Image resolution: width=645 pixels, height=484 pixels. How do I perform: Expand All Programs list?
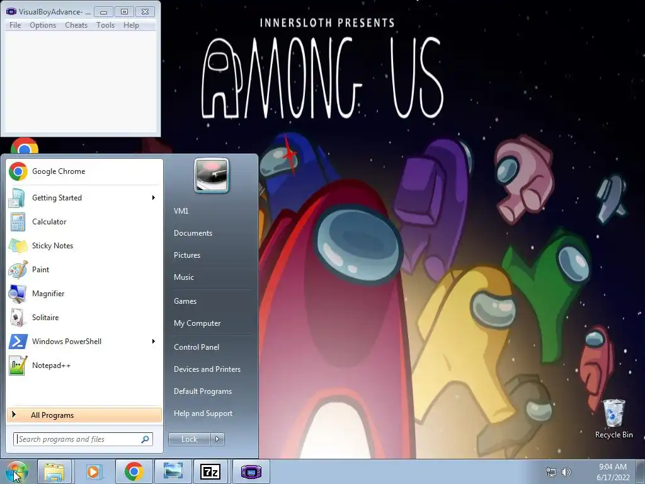coord(84,415)
